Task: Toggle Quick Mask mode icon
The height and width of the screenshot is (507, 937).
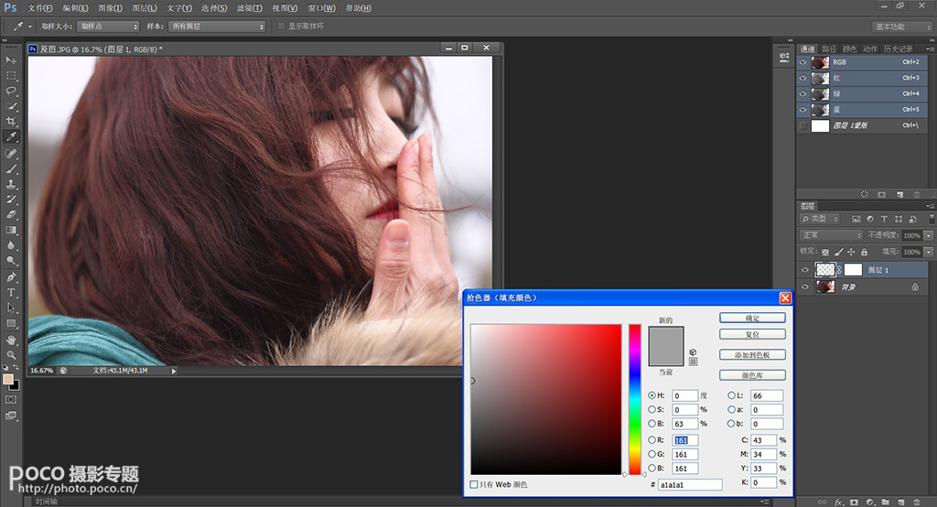Action: coord(11,399)
